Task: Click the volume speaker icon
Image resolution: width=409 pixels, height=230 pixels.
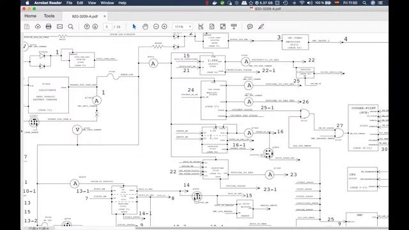Action: 310,3
